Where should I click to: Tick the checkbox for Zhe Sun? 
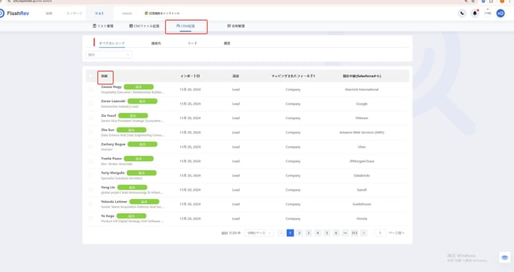[x=91, y=133]
